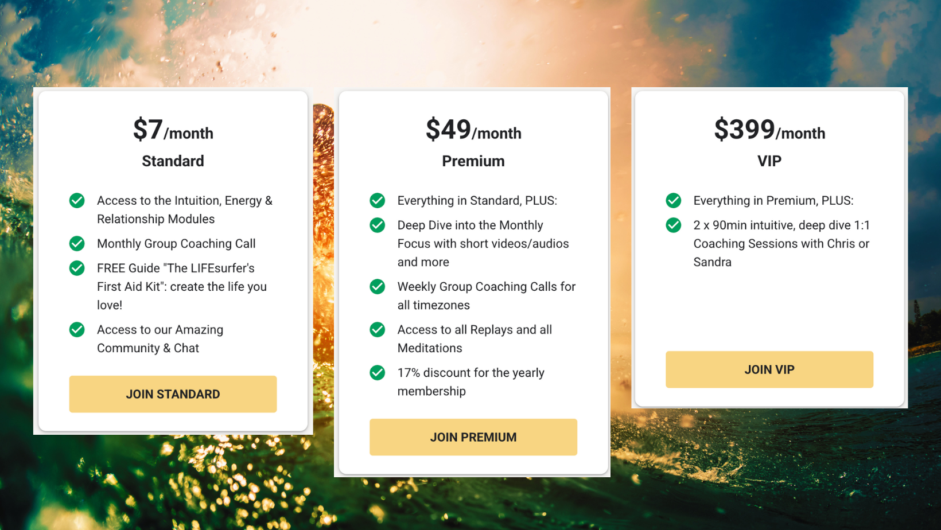
Task: Tap checkmark beside Deep Dive into Monthly Focus
Action: click(x=378, y=225)
